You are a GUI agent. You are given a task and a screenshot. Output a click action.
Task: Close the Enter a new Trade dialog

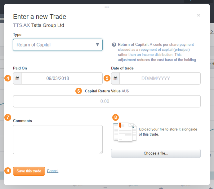click(x=198, y=15)
